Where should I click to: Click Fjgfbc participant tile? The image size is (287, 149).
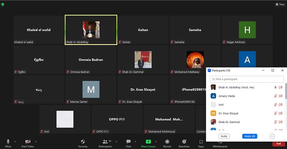click(x=39, y=60)
